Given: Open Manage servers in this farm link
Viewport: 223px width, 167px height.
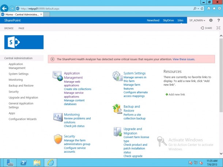Looking at the screenshot, I should [x=135, y=79].
